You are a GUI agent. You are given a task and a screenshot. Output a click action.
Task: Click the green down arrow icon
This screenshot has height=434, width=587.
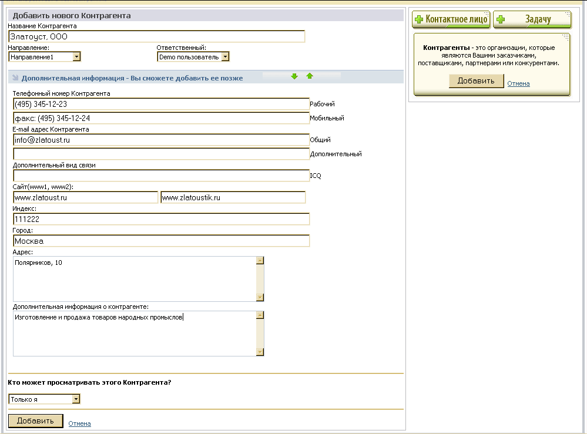(x=294, y=76)
